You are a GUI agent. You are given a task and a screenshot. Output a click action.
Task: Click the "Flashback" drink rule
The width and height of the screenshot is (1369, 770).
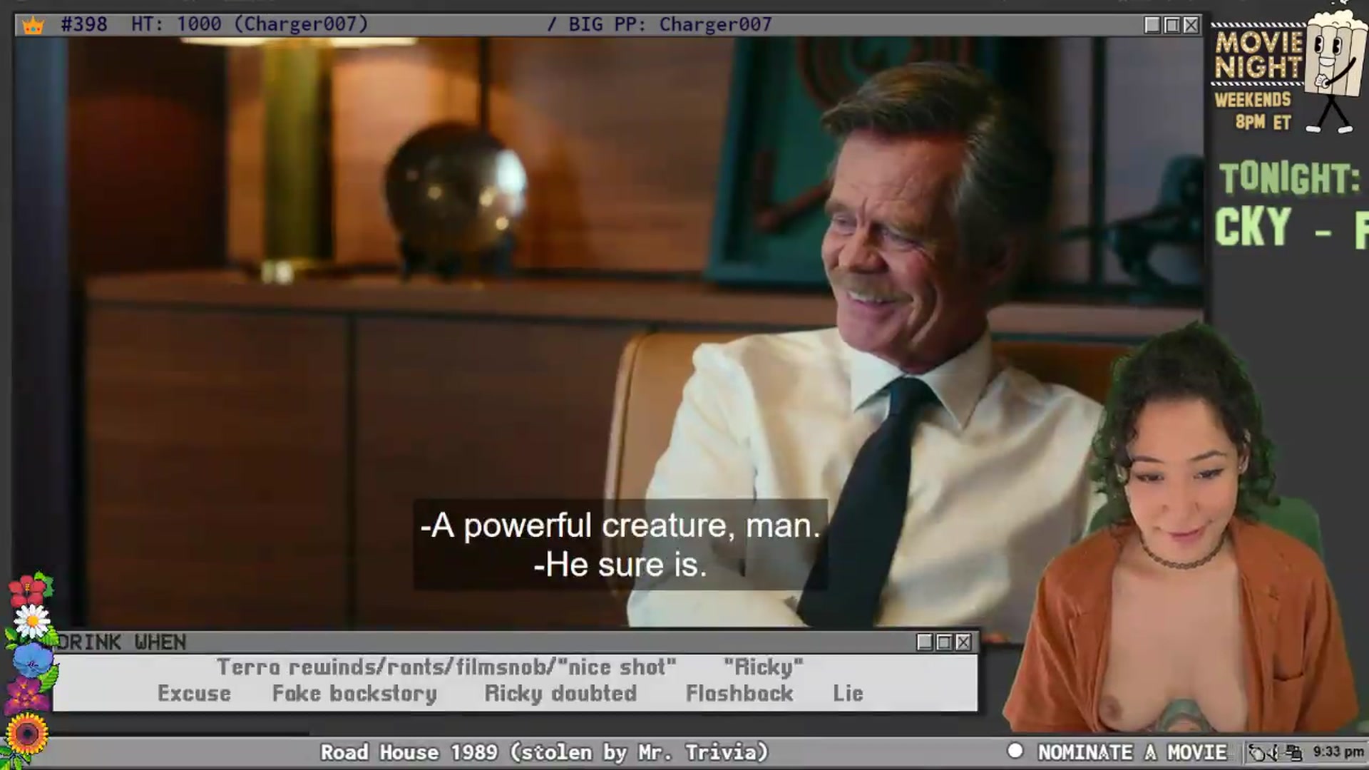pos(739,693)
